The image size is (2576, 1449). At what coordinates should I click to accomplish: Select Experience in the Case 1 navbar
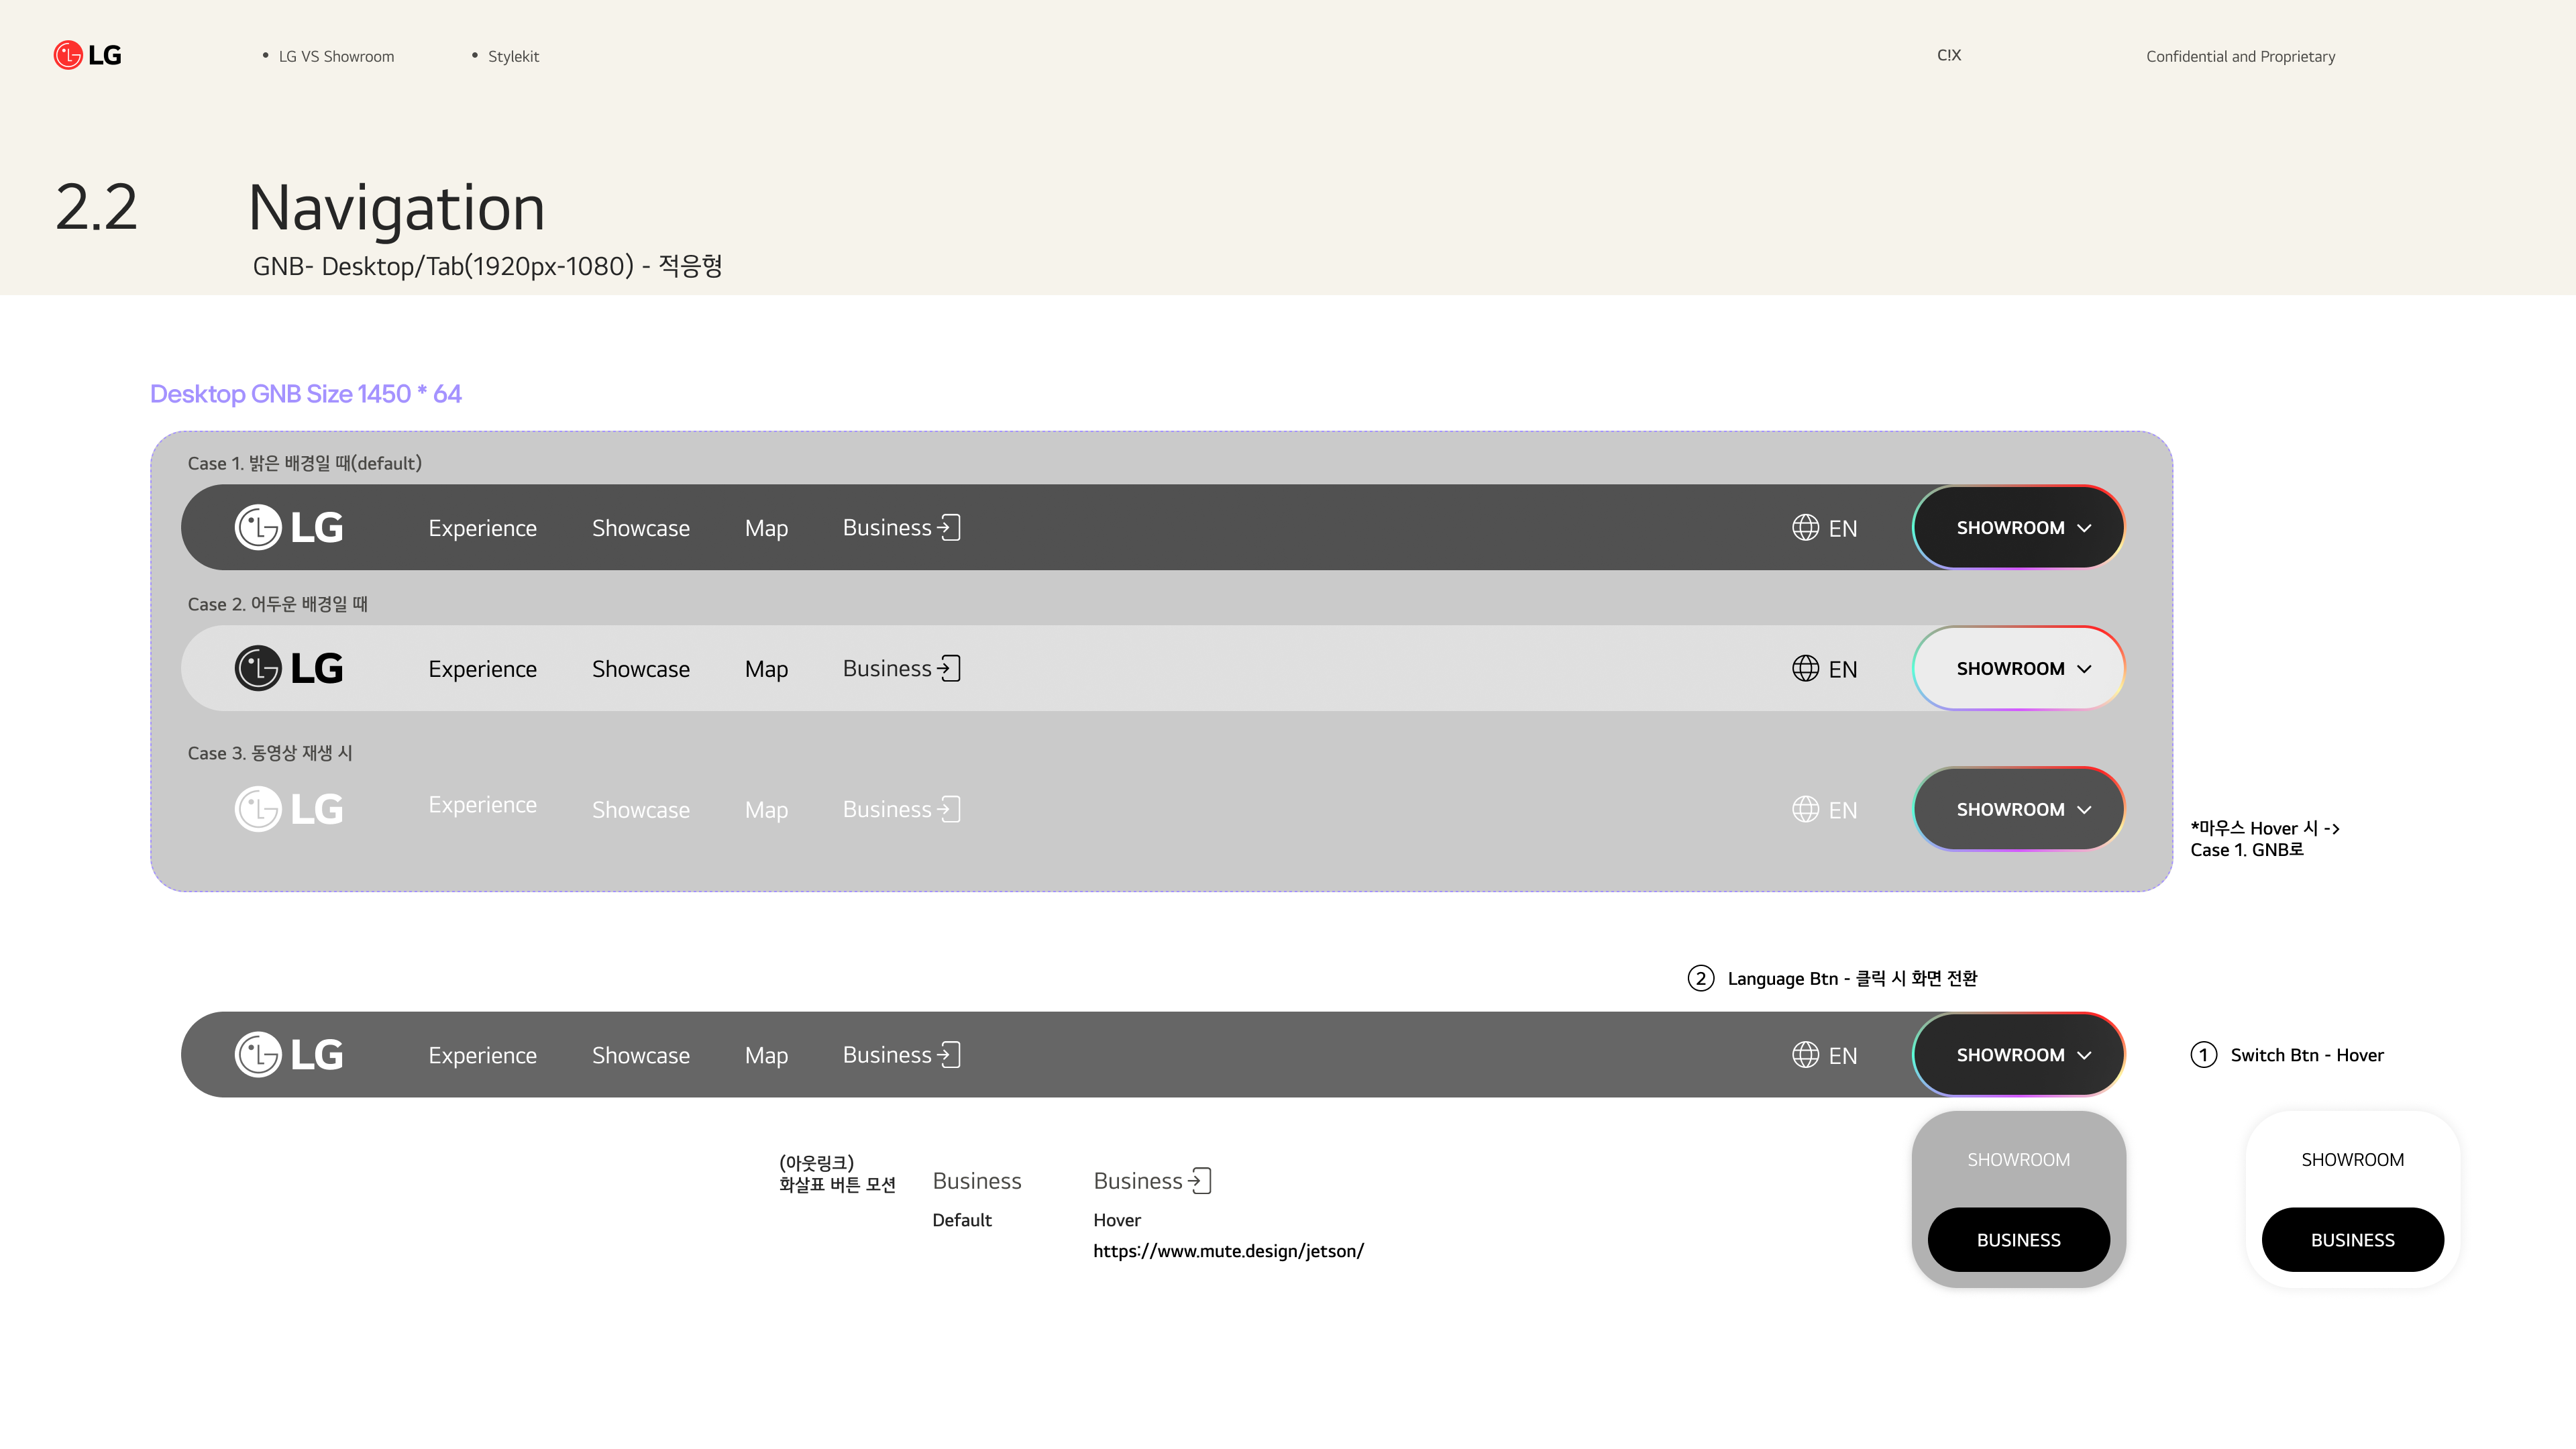click(x=482, y=528)
